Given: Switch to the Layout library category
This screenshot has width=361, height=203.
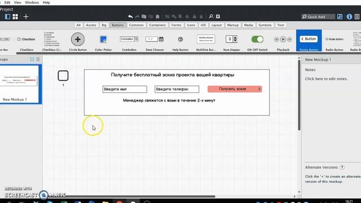Looking at the screenshot, I should (x=217, y=25).
